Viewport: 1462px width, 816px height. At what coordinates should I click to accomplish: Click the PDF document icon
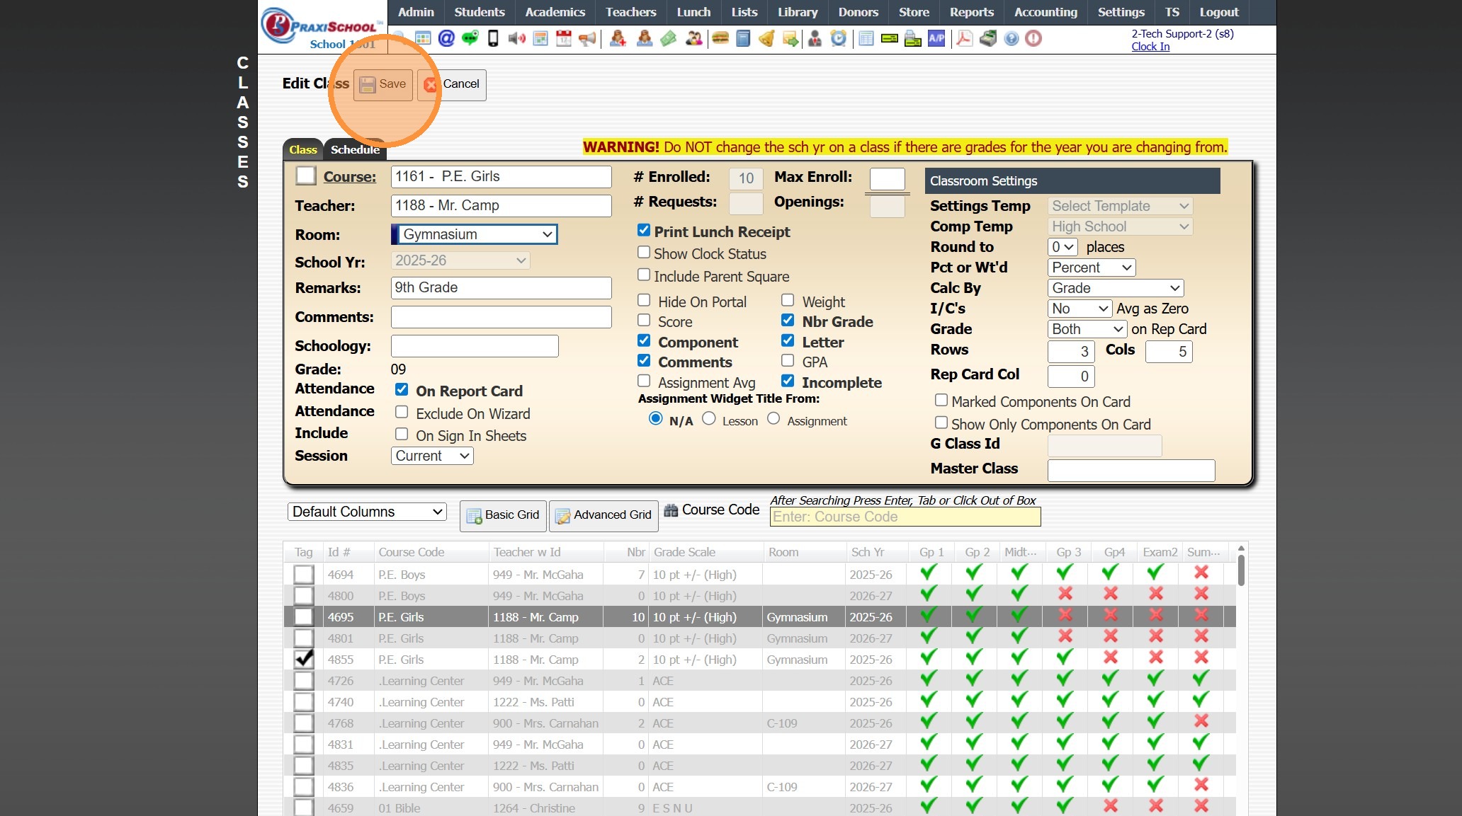coord(963,38)
